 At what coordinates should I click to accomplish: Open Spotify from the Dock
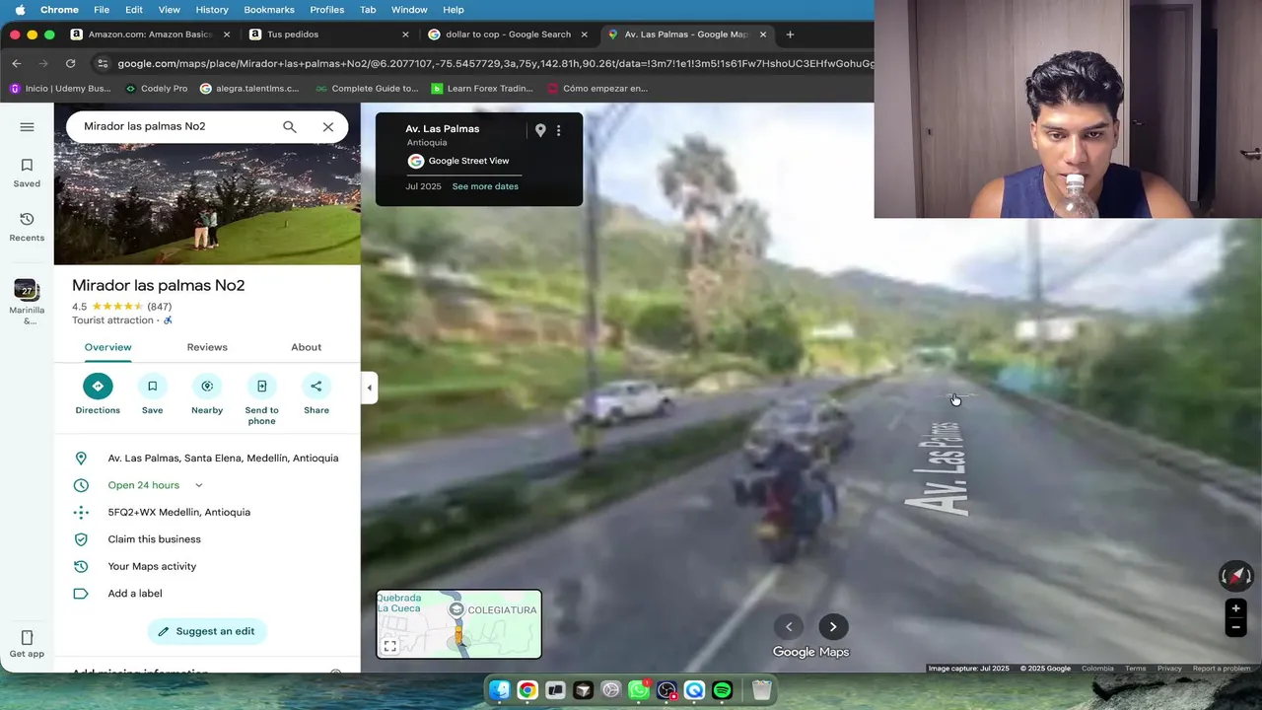[x=722, y=690]
